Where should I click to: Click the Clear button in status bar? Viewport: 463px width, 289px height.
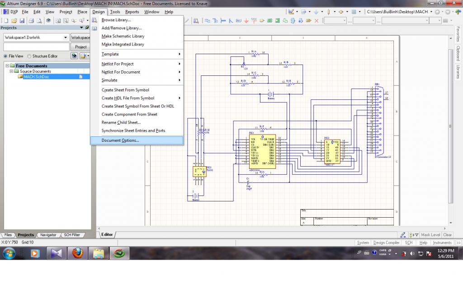click(x=447, y=235)
